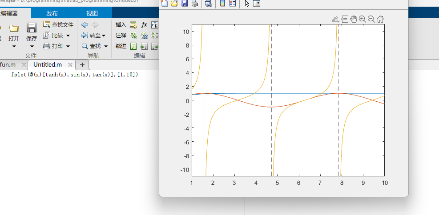Click the smart indent icon beside 缩进
This screenshot has height=215, width=439.
(133, 46)
